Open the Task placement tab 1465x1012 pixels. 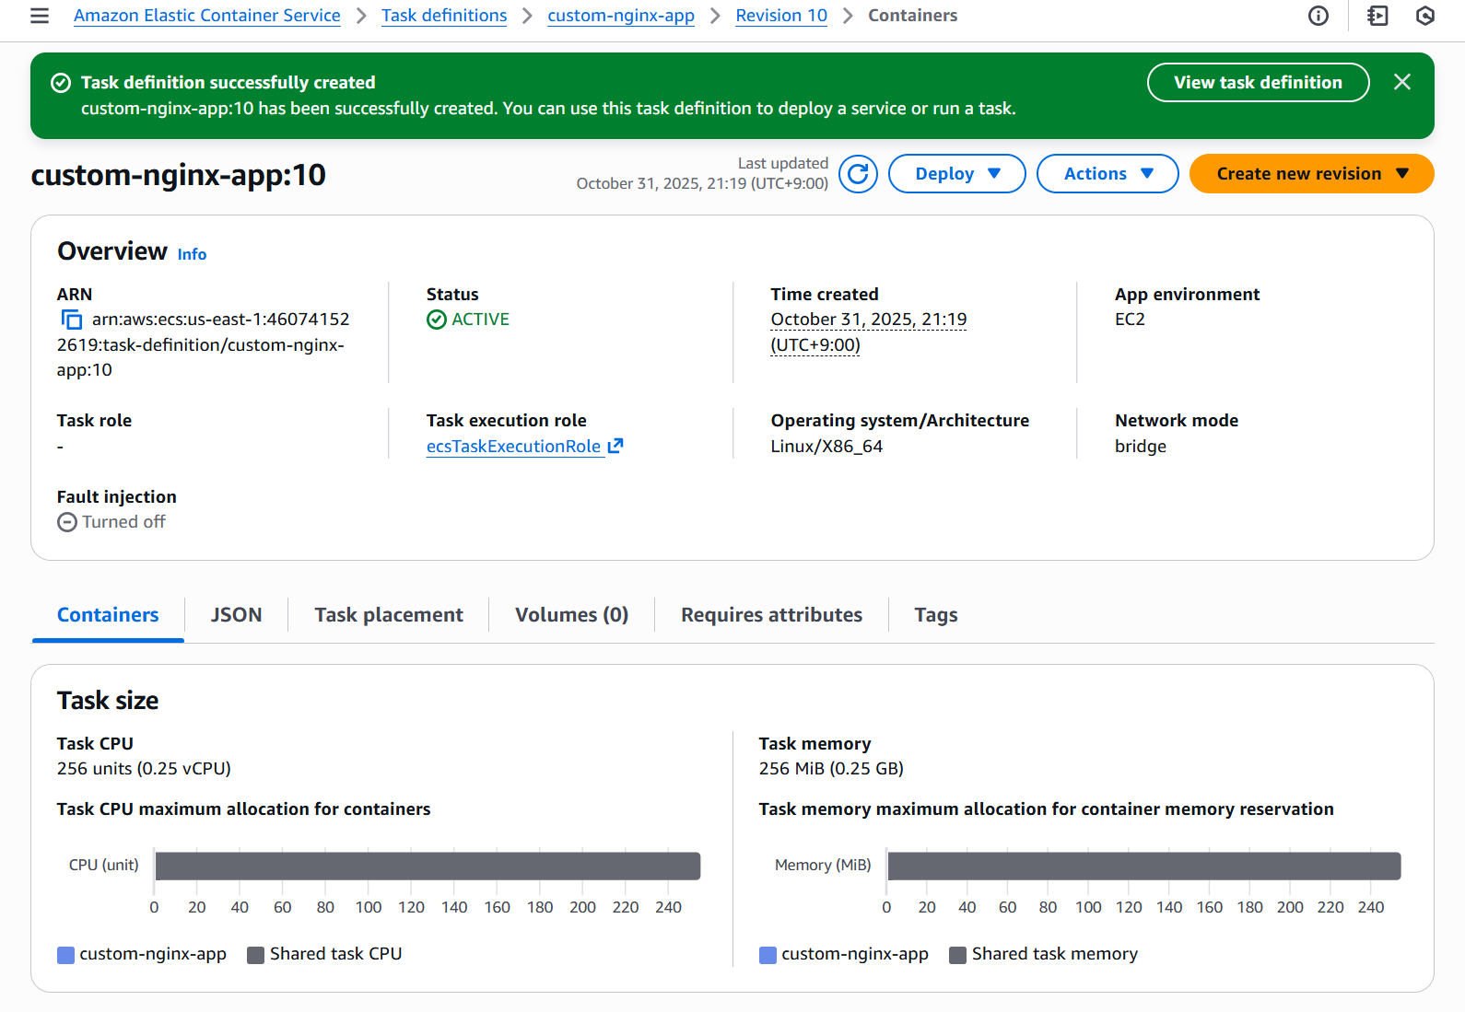388,615
